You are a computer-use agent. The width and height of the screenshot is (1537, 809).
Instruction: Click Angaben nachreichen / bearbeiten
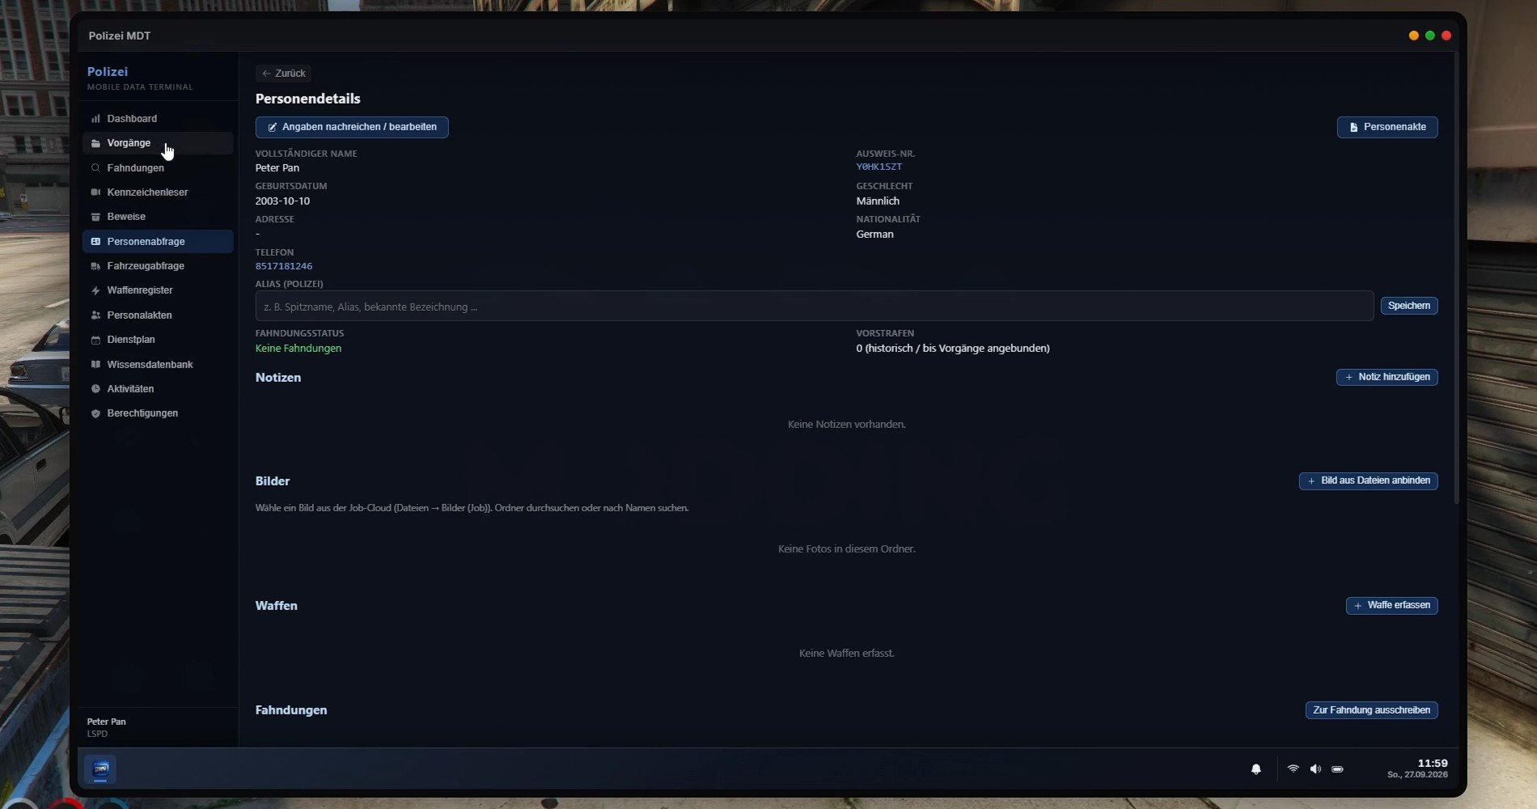pos(352,127)
